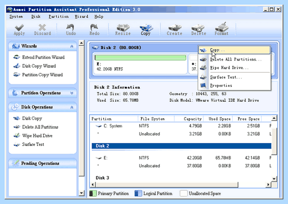This screenshot has width=288, height=204.
Task: Click the Capacity column header
Action: [x=189, y=119]
